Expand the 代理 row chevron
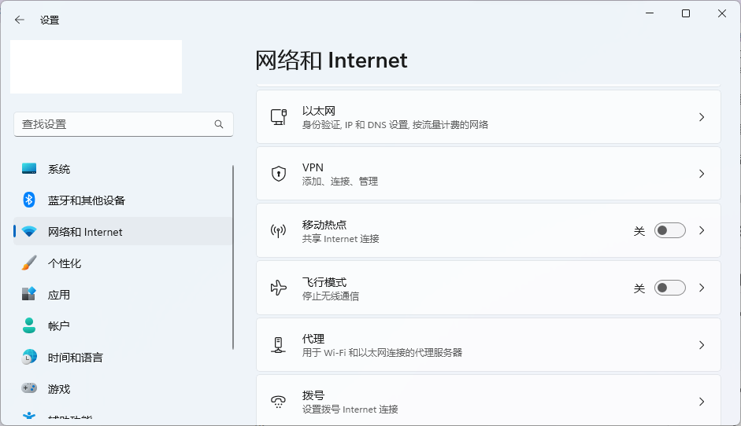Viewport: 741px width, 426px height. pos(702,345)
